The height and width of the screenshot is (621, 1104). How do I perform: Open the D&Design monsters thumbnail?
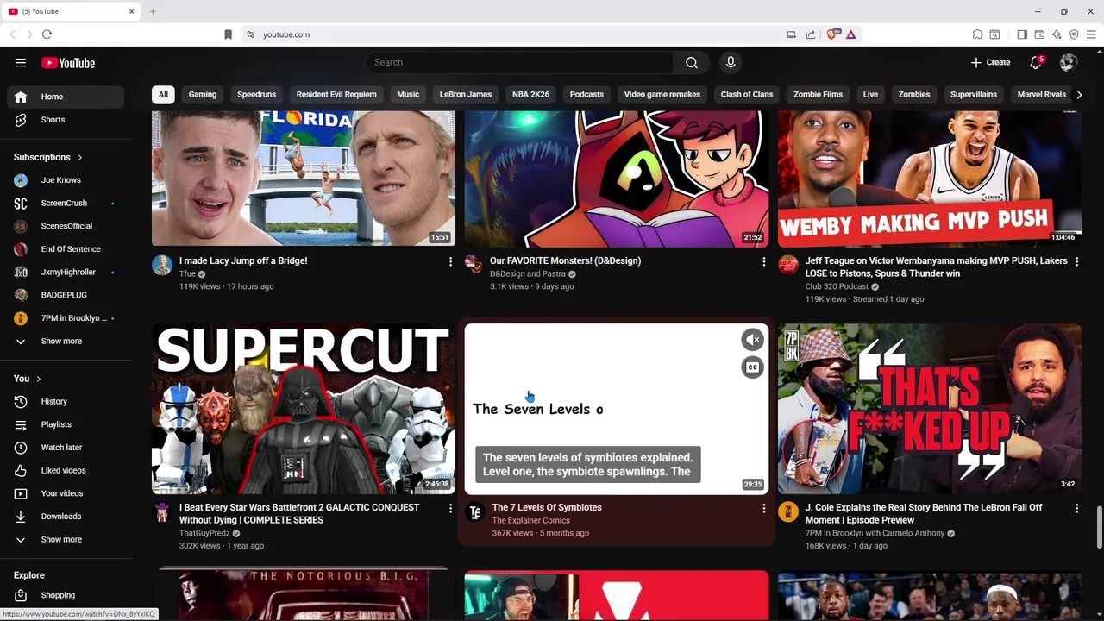point(617,179)
